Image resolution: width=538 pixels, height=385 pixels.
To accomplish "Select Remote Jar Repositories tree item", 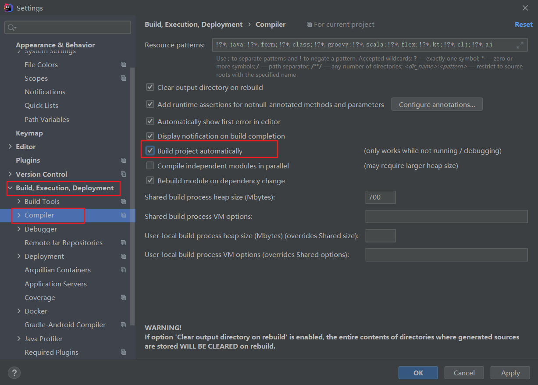I will 64,242.
